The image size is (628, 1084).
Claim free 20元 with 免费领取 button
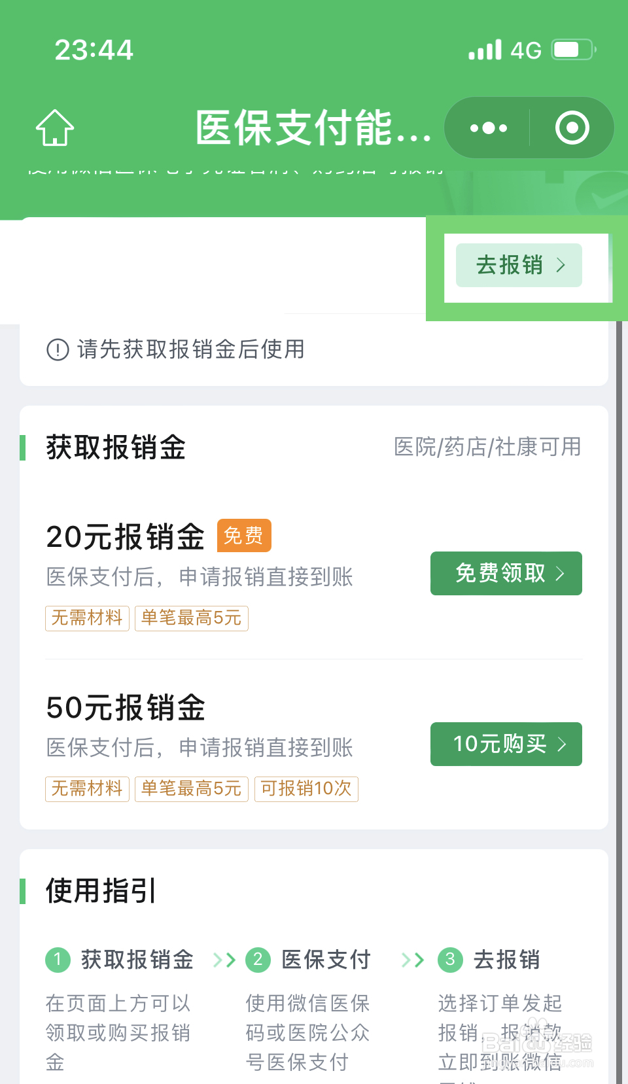(x=506, y=574)
